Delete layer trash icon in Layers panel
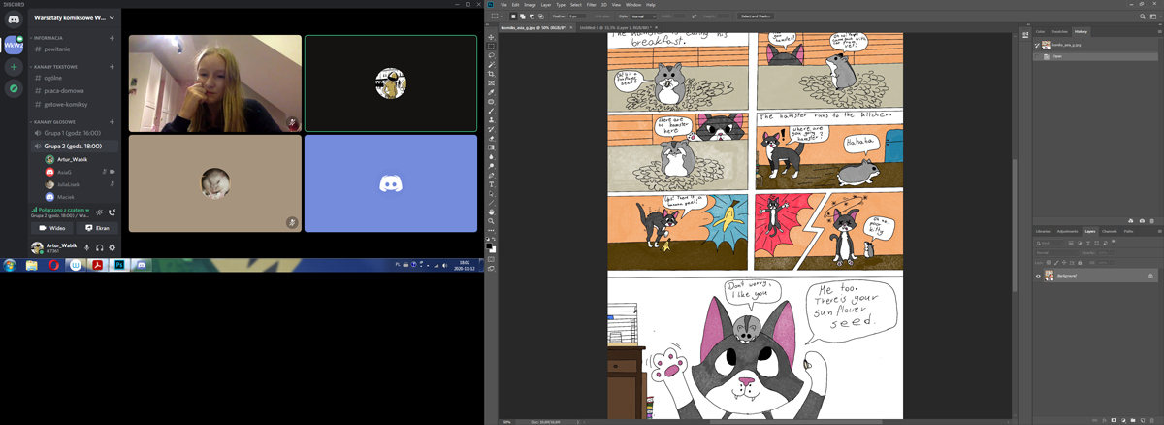 1152,420
